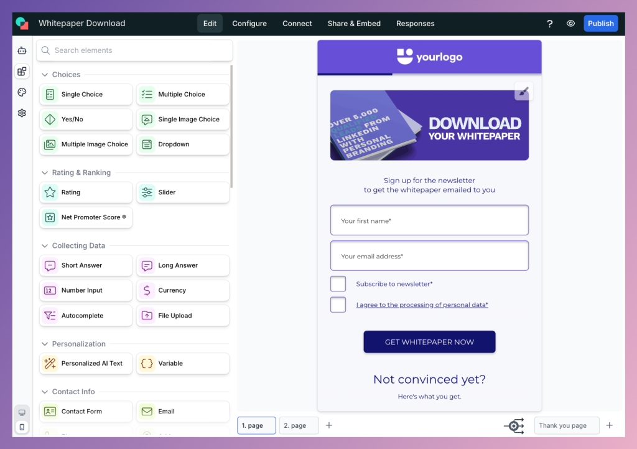This screenshot has height=449, width=637.
Task: Preview the form using the eye icon
Action: [x=570, y=23]
